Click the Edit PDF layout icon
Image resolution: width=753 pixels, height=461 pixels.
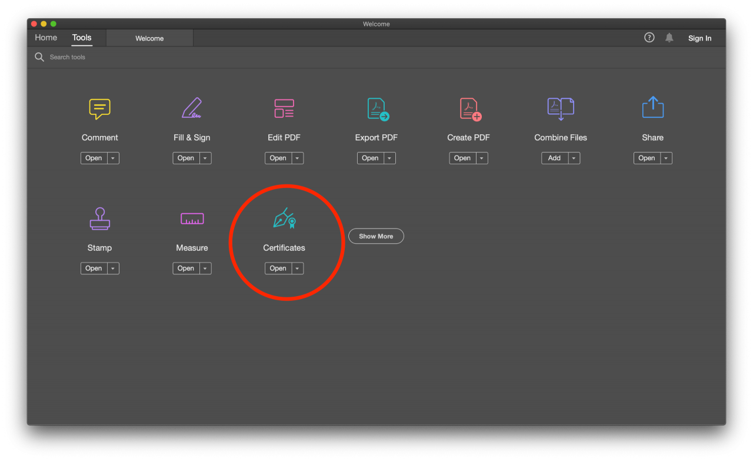point(284,108)
